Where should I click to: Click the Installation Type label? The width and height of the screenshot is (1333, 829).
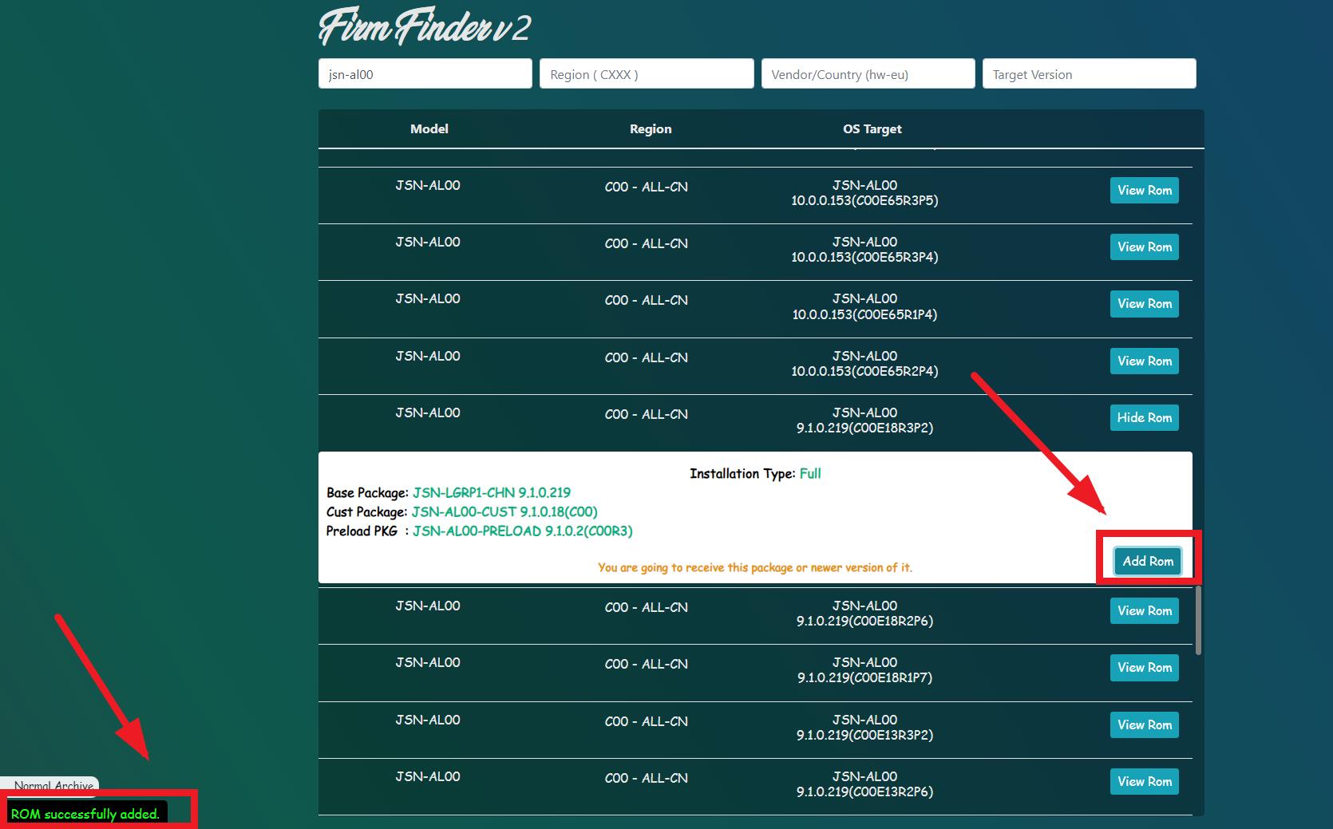click(742, 473)
